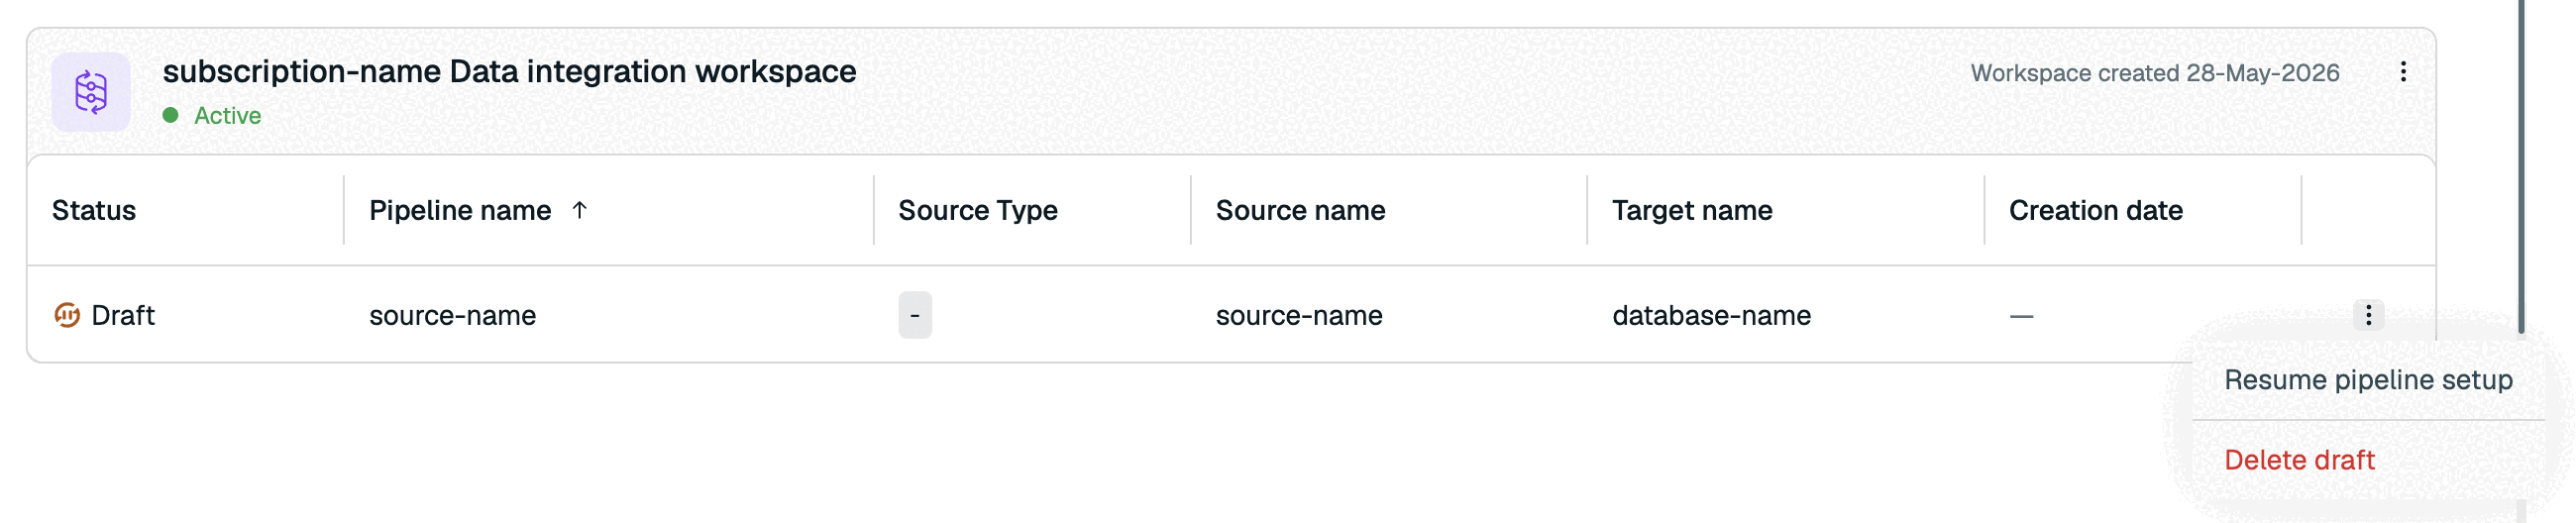Open the draft pipeline row kebab menu
The image size is (2576, 523).
pyautogui.click(x=2368, y=316)
